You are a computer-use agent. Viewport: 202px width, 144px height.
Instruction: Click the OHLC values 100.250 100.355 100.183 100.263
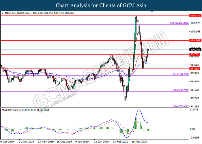tap(53, 13)
